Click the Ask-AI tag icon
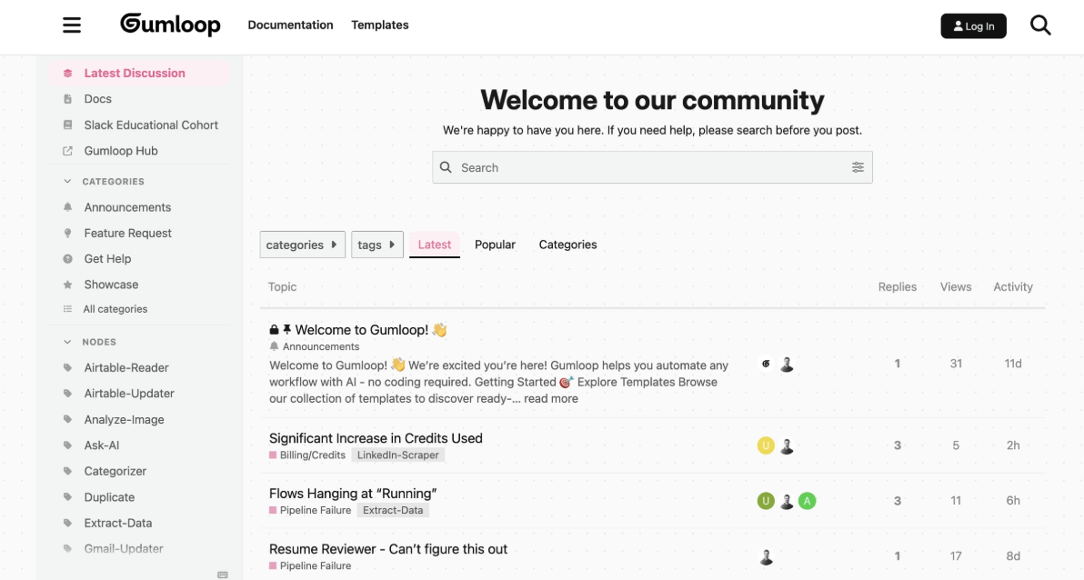The width and height of the screenshot is (1084, 580). (x=67, y=445)
